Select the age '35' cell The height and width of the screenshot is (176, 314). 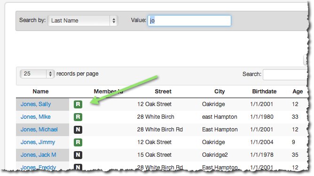point(295,154)
